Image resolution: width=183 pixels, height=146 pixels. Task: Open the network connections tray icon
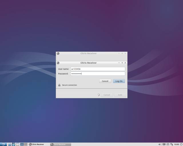click(x=172, y=144)
